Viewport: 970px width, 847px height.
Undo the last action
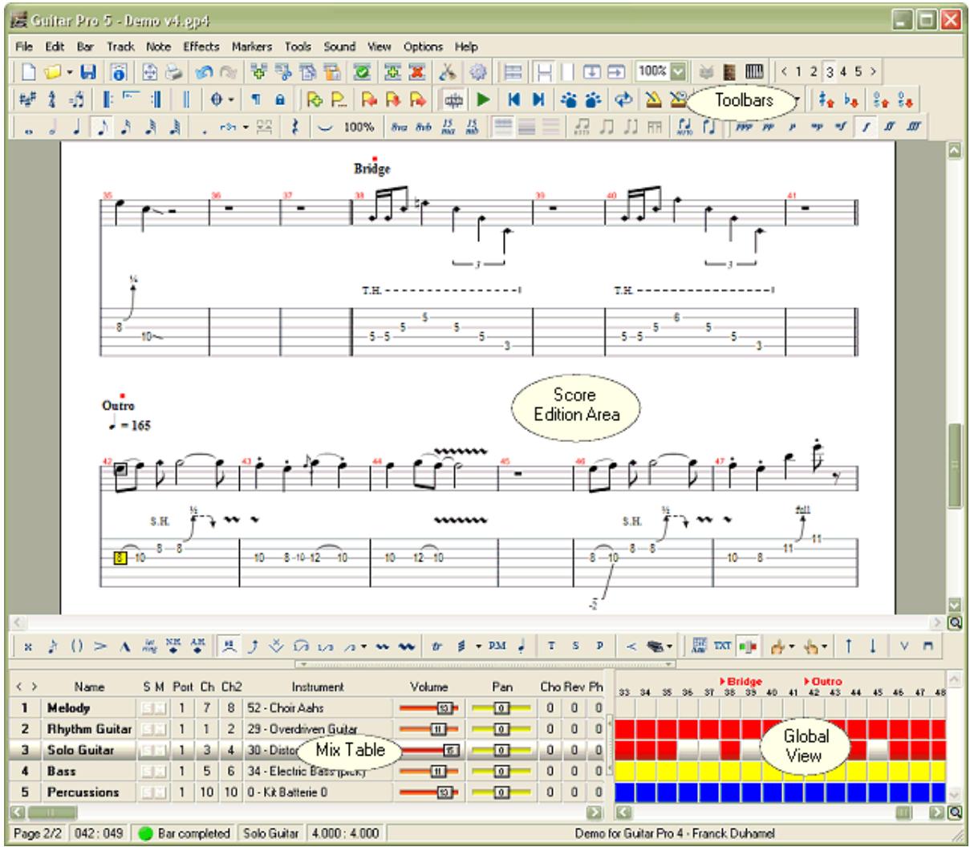click(204, 72)
